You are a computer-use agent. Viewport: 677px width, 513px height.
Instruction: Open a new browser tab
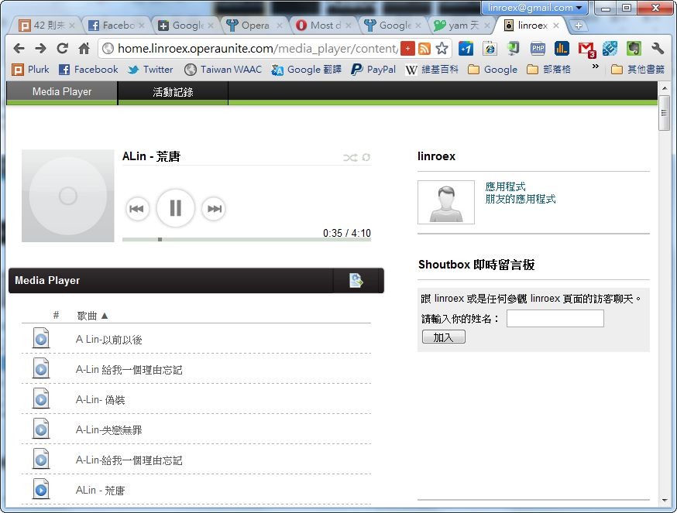click(x=579, y=26)
